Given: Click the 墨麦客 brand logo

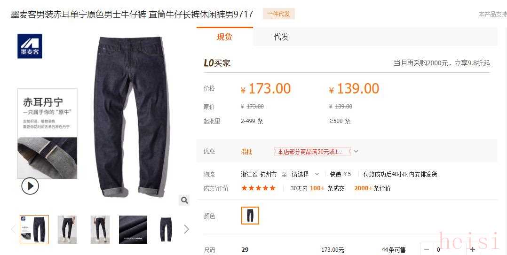Looking at the screenshot, I should 30,46.
